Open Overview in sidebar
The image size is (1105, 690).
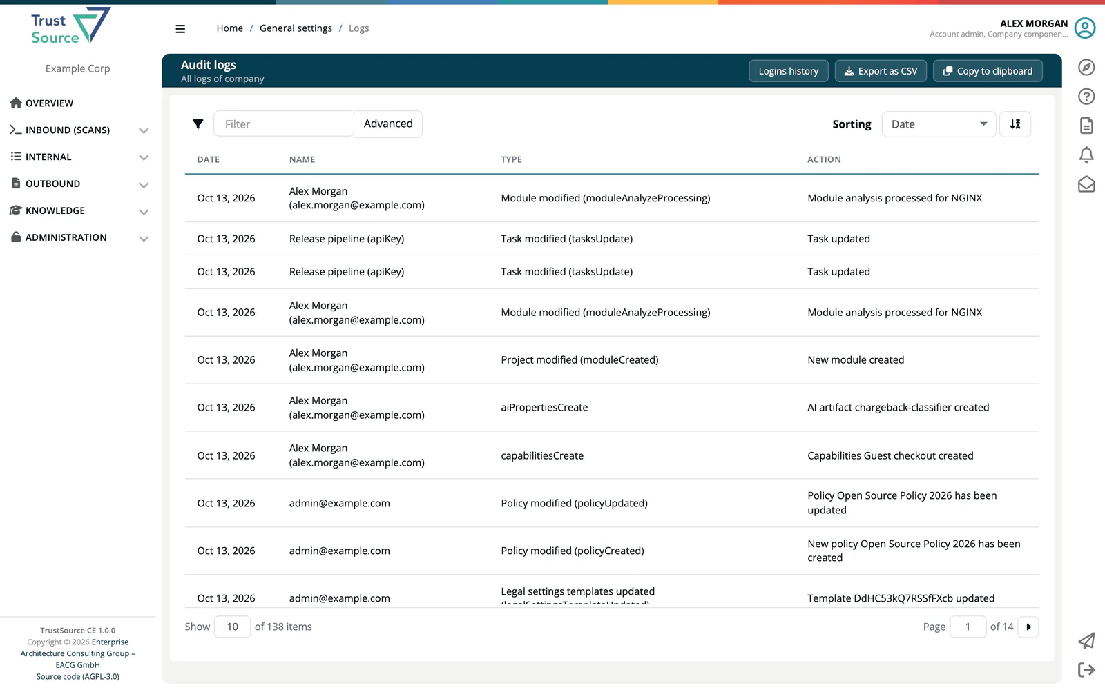point(49,103)
